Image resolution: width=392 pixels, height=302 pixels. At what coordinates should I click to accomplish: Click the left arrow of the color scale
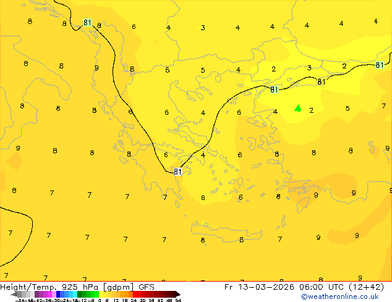coord(13,294)
